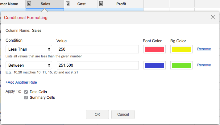The width and height of the screenshot is (220, 125).
Task: Remove the Between rule
Action: tap(204, 65)
